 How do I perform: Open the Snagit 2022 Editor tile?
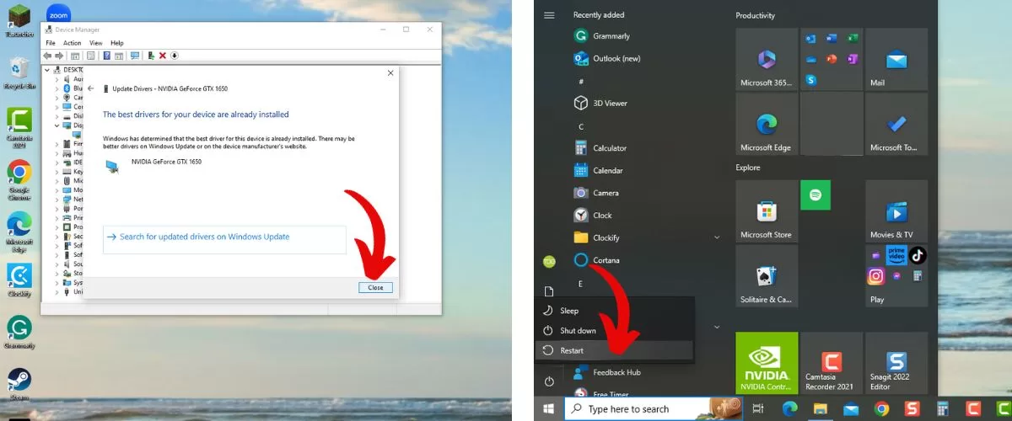click(x=896, y=363)
